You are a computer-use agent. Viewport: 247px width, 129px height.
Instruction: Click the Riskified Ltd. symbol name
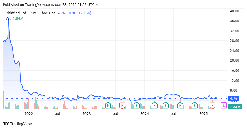pos(16,13)
